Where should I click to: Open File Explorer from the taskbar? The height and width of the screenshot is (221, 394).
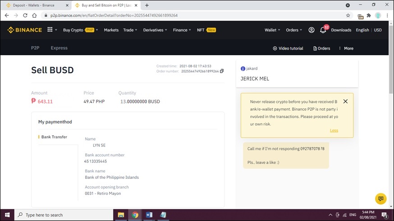121,215
